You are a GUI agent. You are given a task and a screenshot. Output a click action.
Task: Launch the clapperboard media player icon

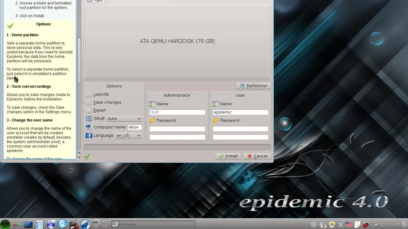(74, 225)
